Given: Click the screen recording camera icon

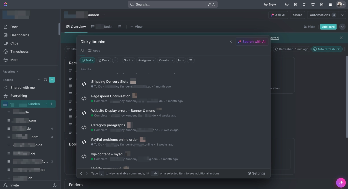Looking at the screenshot, I should coord(304,4).
